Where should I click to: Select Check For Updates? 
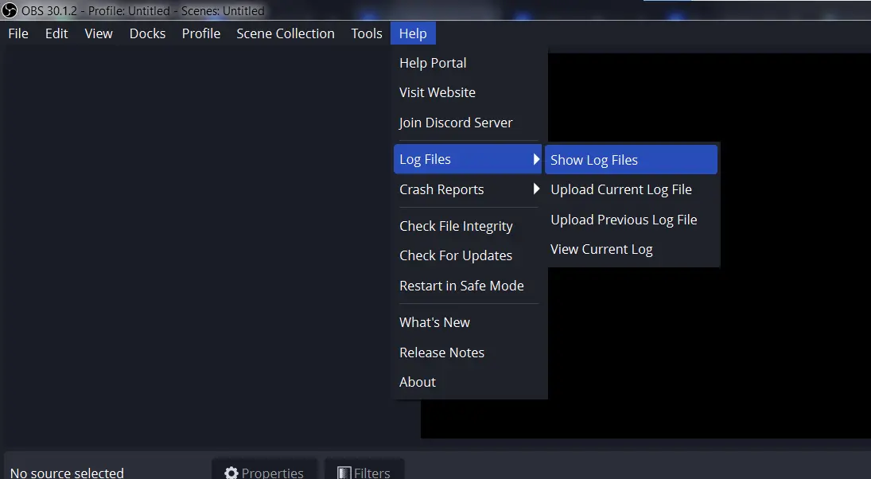coord(468,255)
